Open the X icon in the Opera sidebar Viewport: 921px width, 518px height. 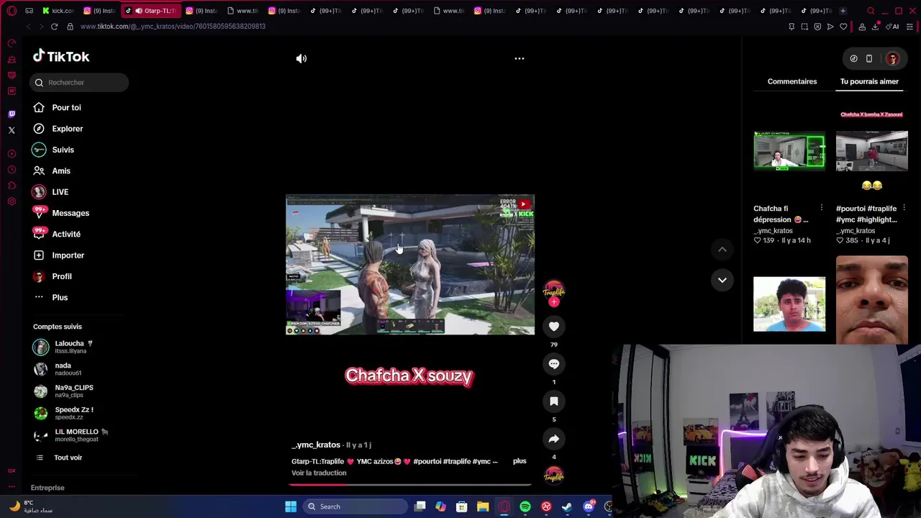coord(12,130)
